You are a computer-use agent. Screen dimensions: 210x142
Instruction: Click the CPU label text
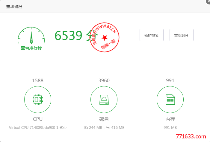[x=38, y=119]
